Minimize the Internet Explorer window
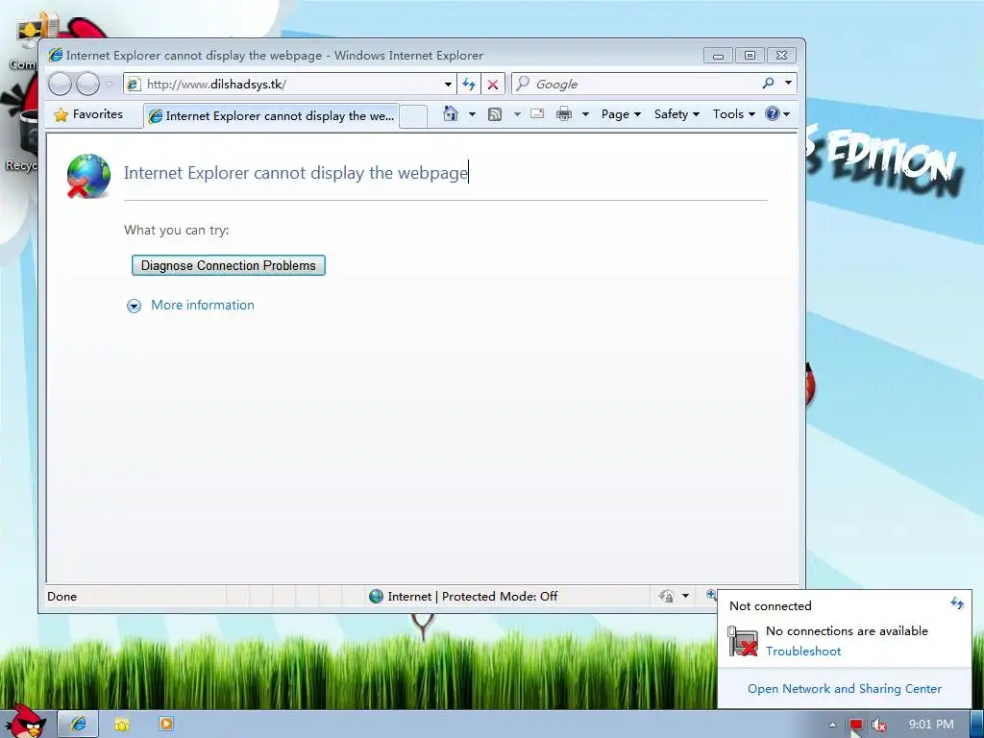The height and width of the screenshot is (738, 984). coord(718,55)
